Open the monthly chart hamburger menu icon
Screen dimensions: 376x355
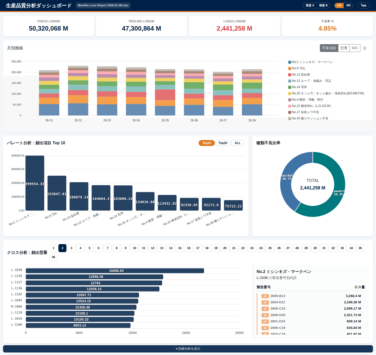[365, 48]
